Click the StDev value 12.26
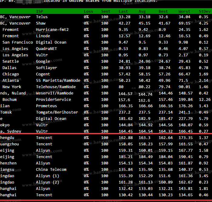Image resolution: width=212 pixels, height=202 pixels. coord(205,100)
